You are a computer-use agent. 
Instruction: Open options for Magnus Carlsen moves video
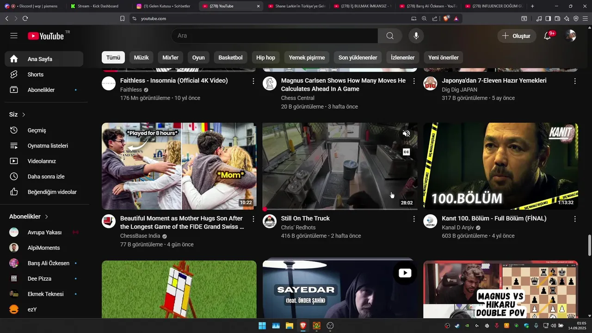[414, 81]
